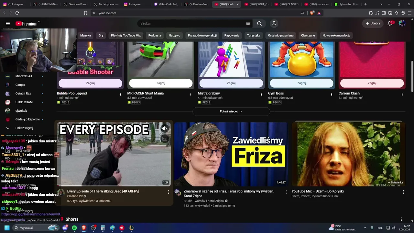This screenshot has height=233, width=414.
Task: Open Brave Rewards triangle icon
Action: coord(319,13)
